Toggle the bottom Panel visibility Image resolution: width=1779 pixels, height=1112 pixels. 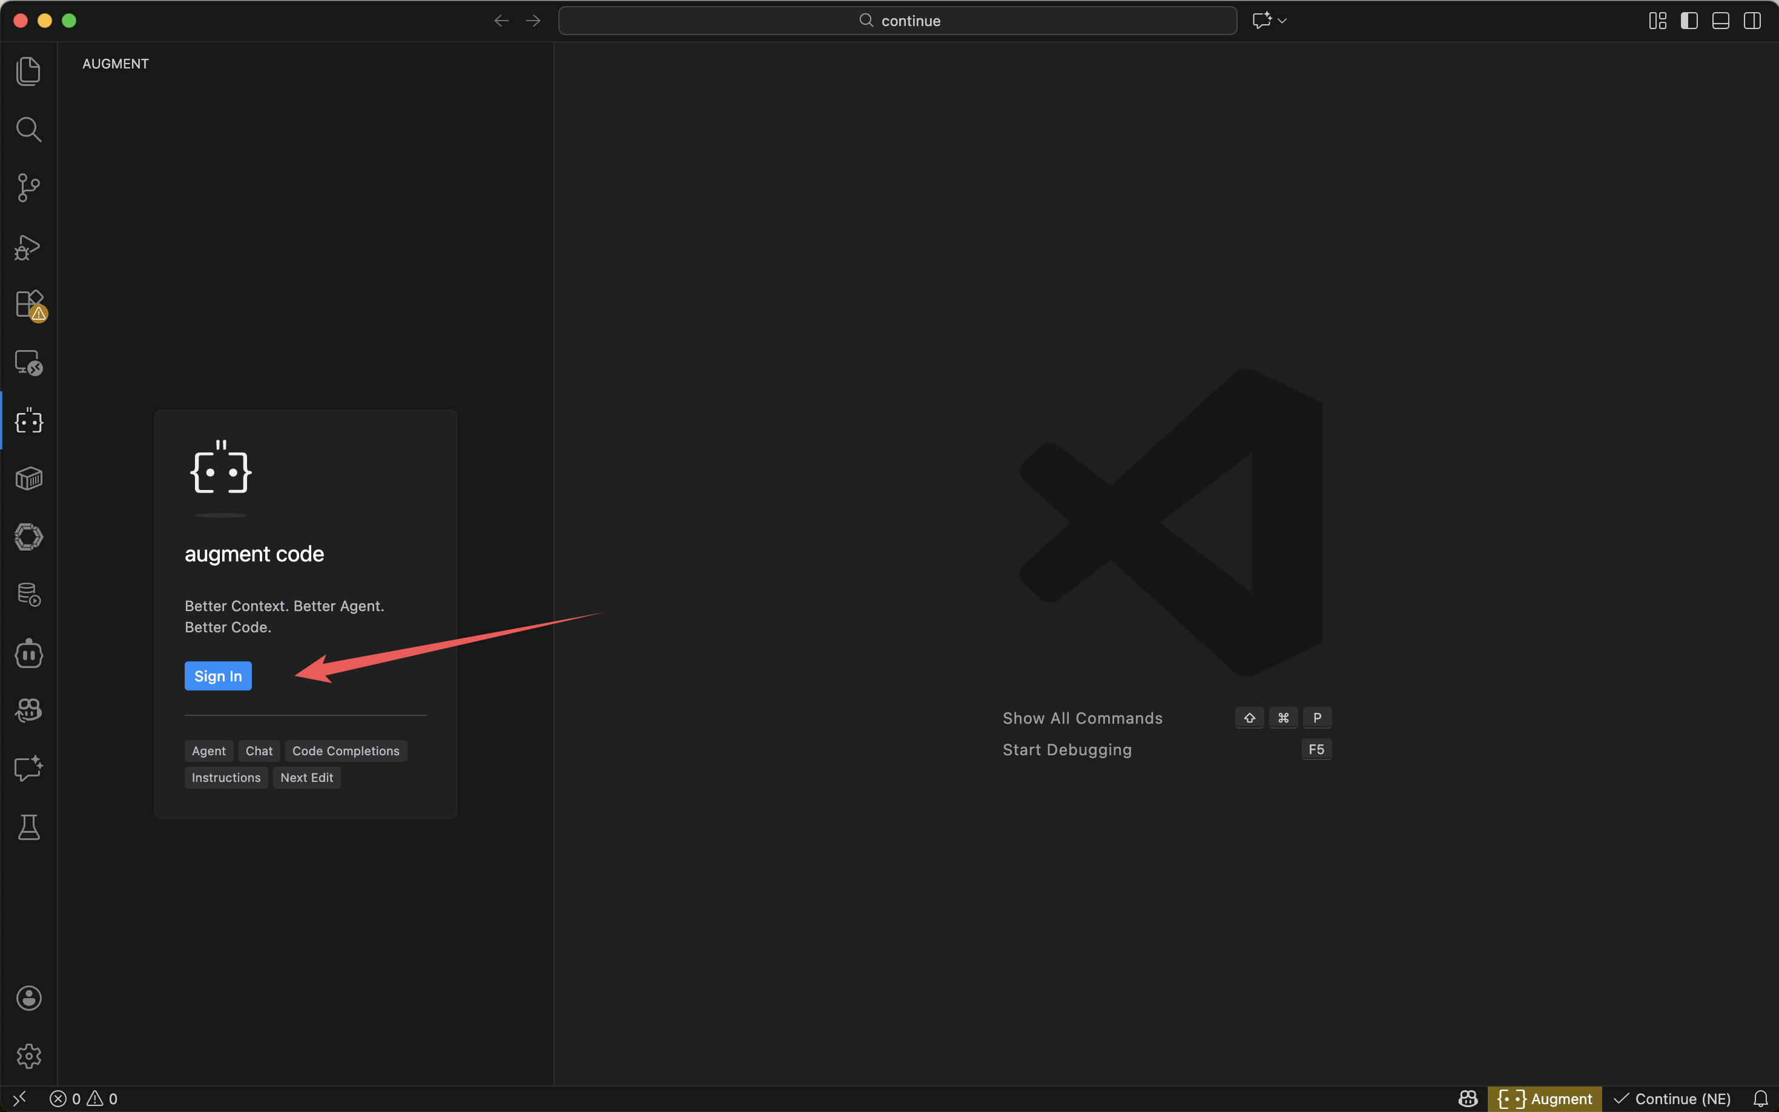1720,21
